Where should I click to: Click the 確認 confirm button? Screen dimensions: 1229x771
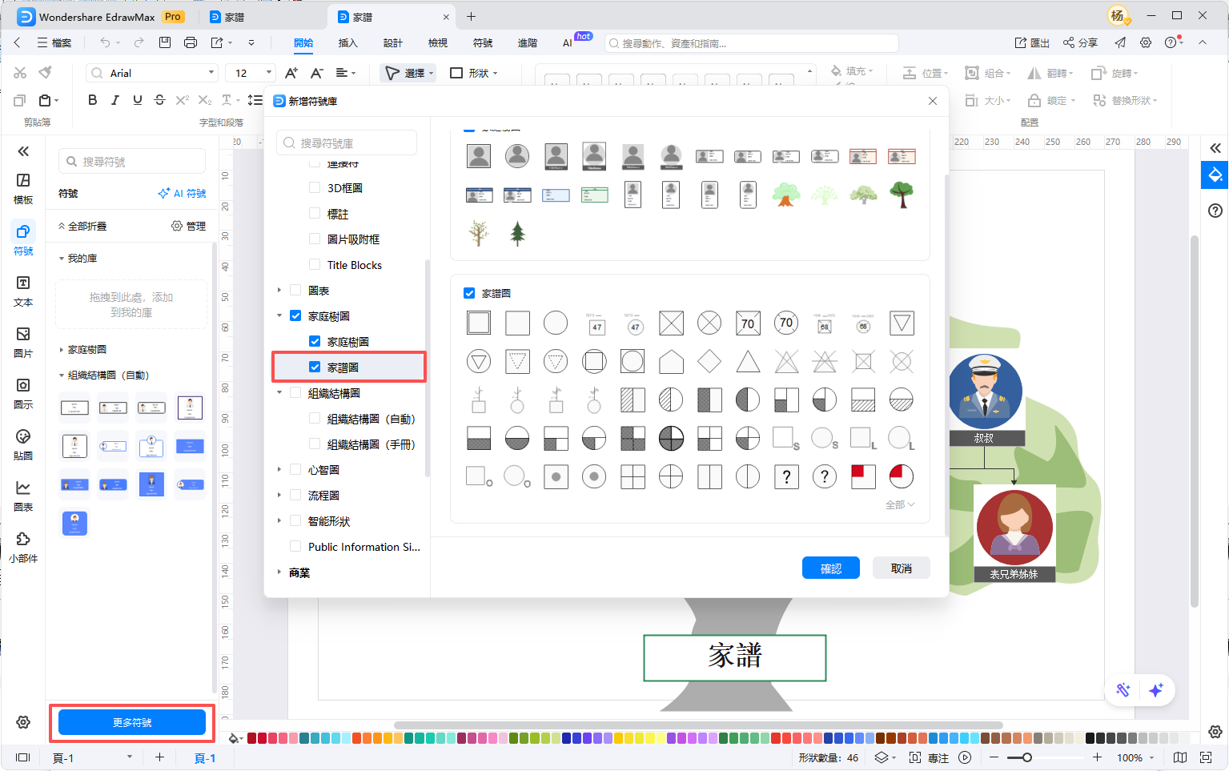(830, 568)
